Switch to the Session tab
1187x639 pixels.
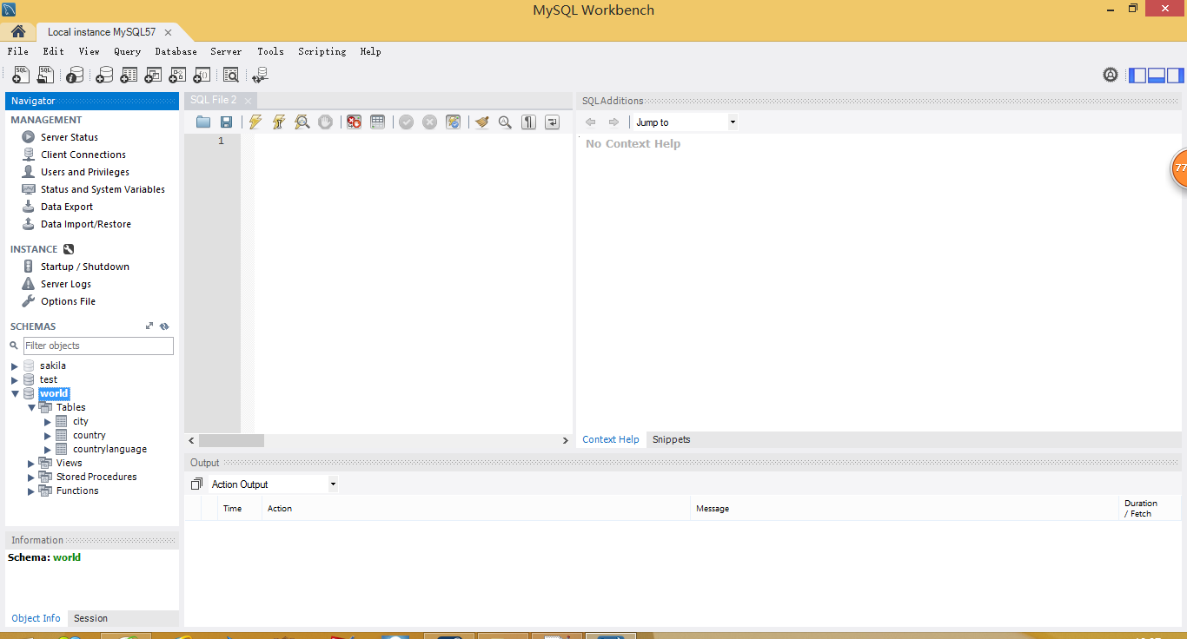[x=90, y=618]
